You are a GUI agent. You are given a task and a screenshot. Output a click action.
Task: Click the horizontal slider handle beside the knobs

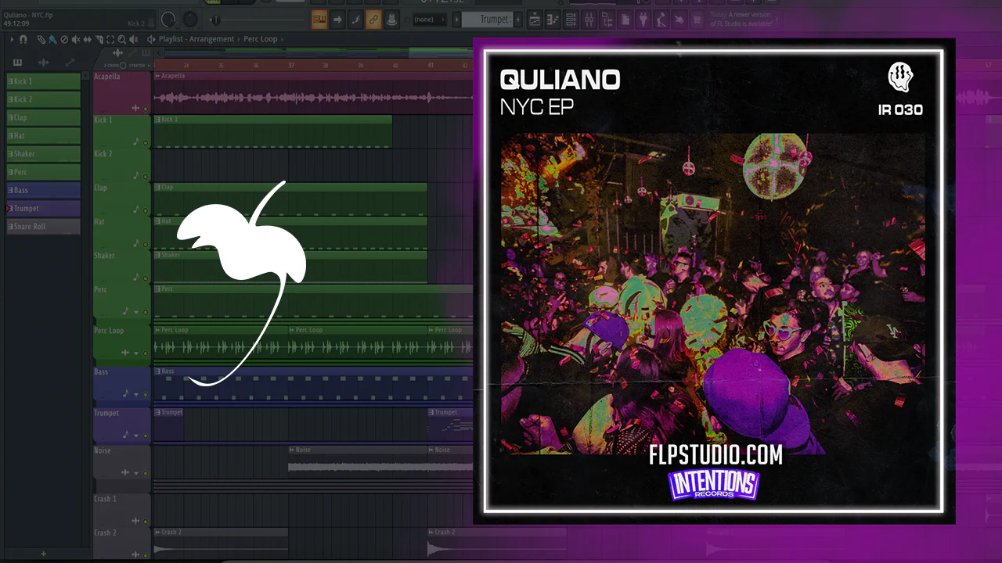coord(215,20)
